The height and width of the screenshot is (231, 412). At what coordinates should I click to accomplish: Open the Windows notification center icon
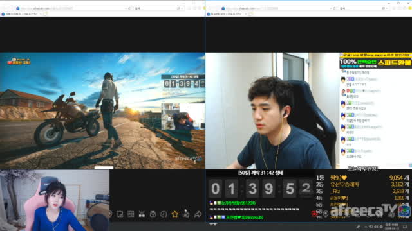(405, 227)
